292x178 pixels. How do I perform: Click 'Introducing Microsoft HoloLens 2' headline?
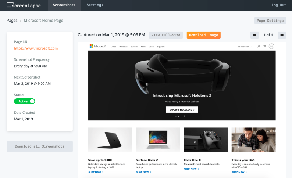pyautogui.click(x=182, y=95)
